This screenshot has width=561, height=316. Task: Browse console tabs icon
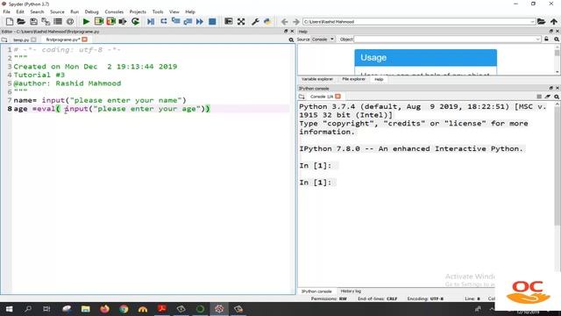[302, 97]
